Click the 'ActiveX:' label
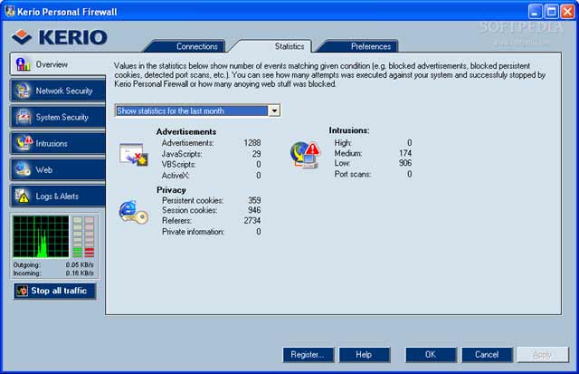 tap(176, 175)
